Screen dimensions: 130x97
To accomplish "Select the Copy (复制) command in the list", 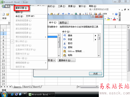I will click(70, 47).
